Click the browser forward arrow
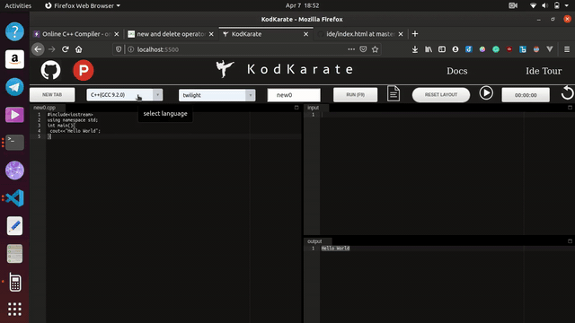The width and height of the screenshot is (575, 323). tap(52, 49)
